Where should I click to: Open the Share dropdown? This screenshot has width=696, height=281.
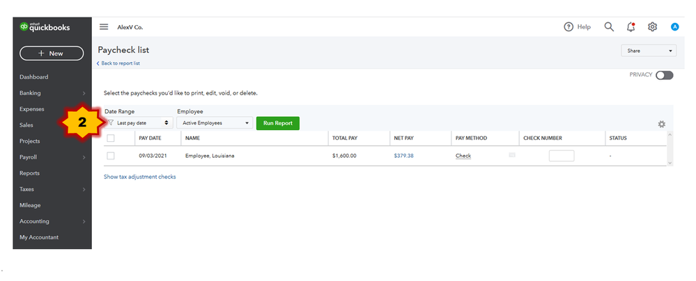(x=649, y=51)
